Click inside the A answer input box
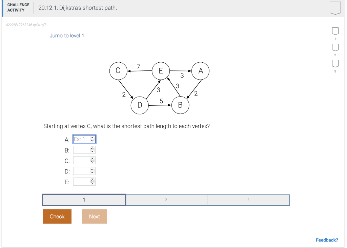The height and width of the screenshot is (248, 347). tap(81, 139)
